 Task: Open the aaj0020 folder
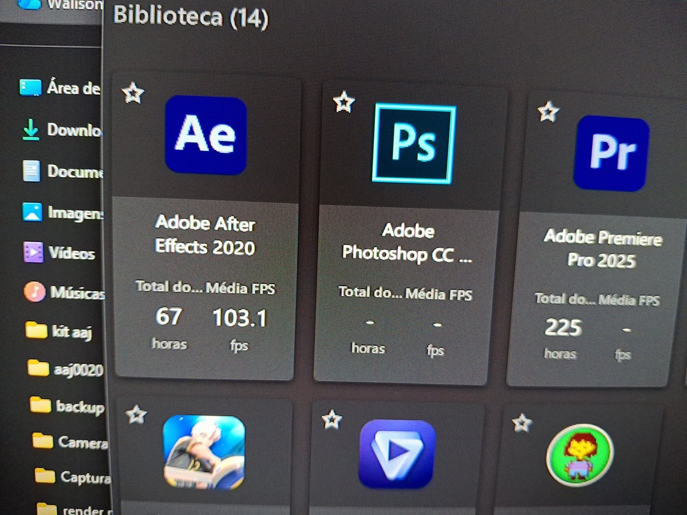coord(65,369)
